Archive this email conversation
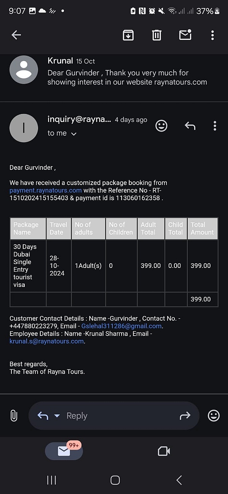228x494 pixels. [128, 35]
